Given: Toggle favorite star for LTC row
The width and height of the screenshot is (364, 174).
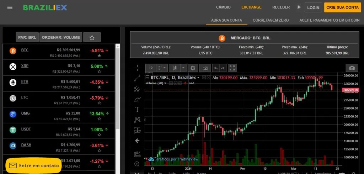Looking at the screenshot, I should (x=100, y=103).
